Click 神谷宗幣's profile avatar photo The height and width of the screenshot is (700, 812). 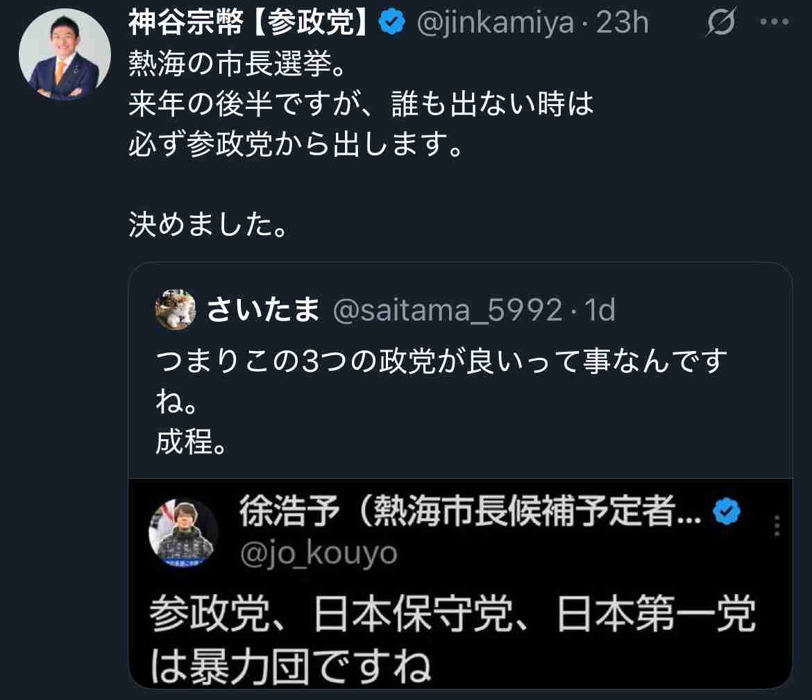tap(65, 56)
